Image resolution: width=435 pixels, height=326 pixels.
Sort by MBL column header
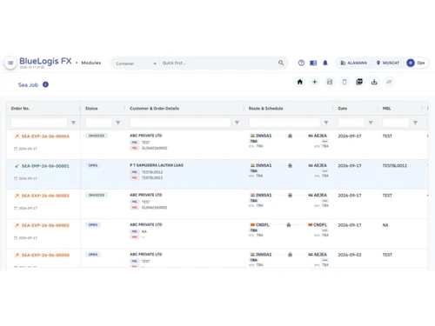click(x=386, y=109)
